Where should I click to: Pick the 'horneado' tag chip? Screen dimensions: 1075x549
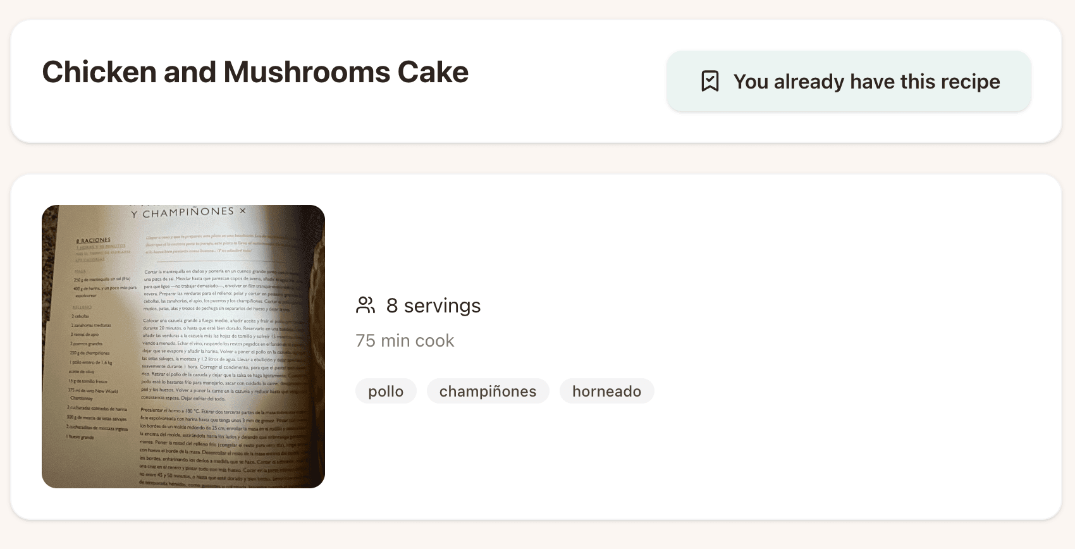tap(606, 391)
